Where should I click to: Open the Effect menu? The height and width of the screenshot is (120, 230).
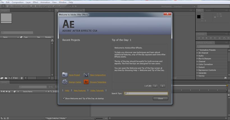35,2
